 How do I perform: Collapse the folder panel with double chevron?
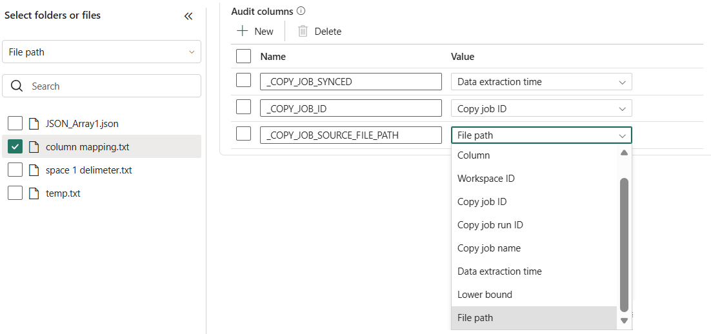click(188, 16)
